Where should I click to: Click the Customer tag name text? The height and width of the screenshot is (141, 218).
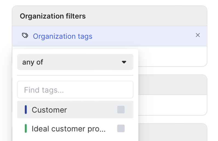click(x=49, y=110)
